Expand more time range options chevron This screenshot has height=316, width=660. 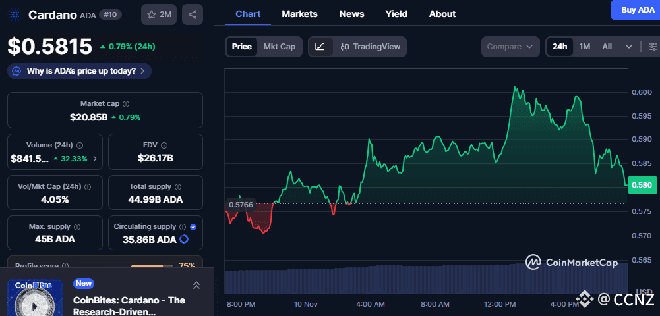click(629, 47)
